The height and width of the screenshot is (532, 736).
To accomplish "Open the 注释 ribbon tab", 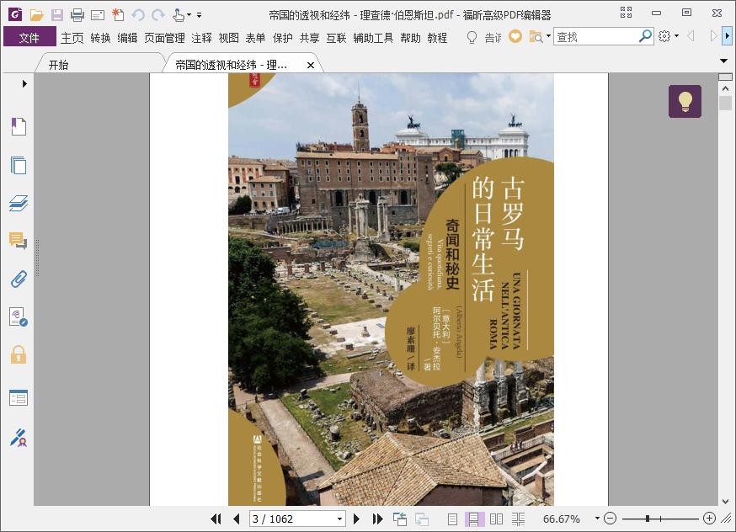I will click(x=201, y=38).
